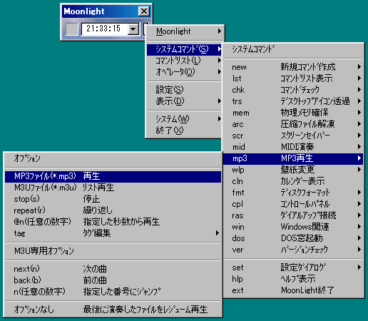368x321 pixels.
Task: Select ver バージョンチェック command
Action: [293, 250]
